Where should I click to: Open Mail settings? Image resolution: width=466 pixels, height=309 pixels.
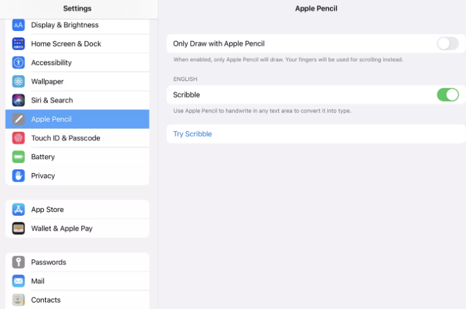point(77,281)
